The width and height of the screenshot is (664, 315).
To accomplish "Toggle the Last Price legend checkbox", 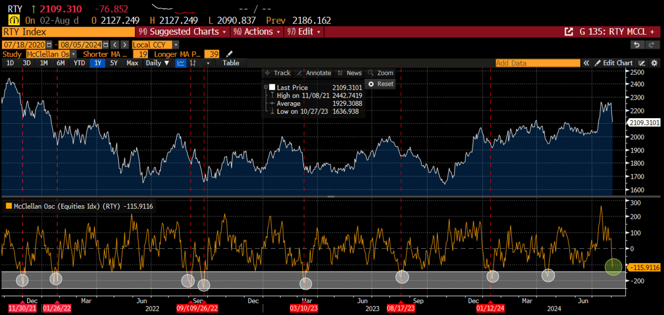I will [x=272, y=87].
